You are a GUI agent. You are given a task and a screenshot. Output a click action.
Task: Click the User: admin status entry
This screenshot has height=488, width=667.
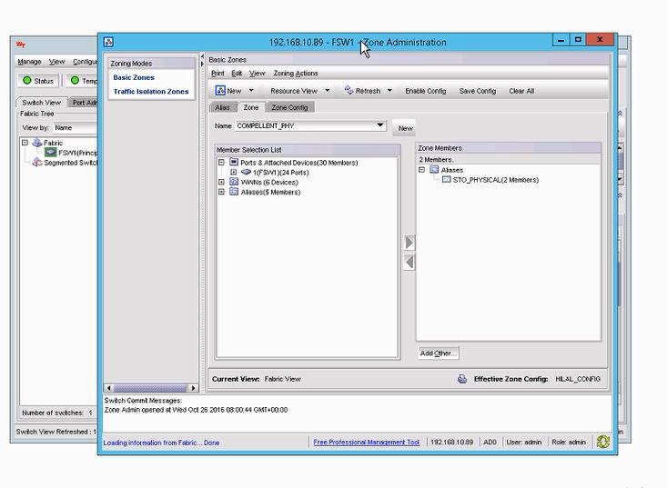[523, 443]
